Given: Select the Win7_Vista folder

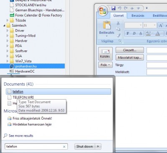Looking at the screenshot, I should click(x=23, y=61).
